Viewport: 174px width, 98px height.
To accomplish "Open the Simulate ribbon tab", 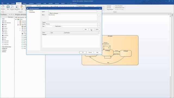I will click(x=51, y=4).
